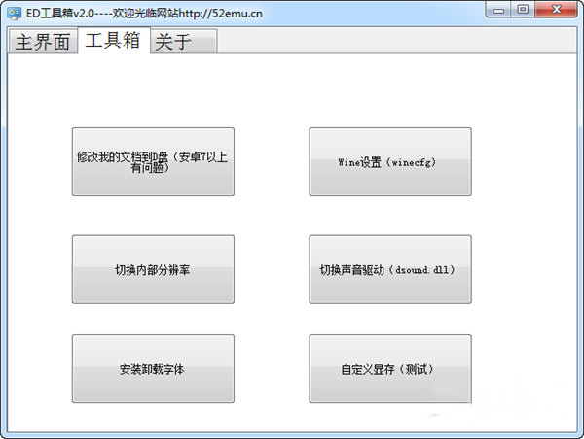Click the http://52emu.cn text in title bar

224,12
